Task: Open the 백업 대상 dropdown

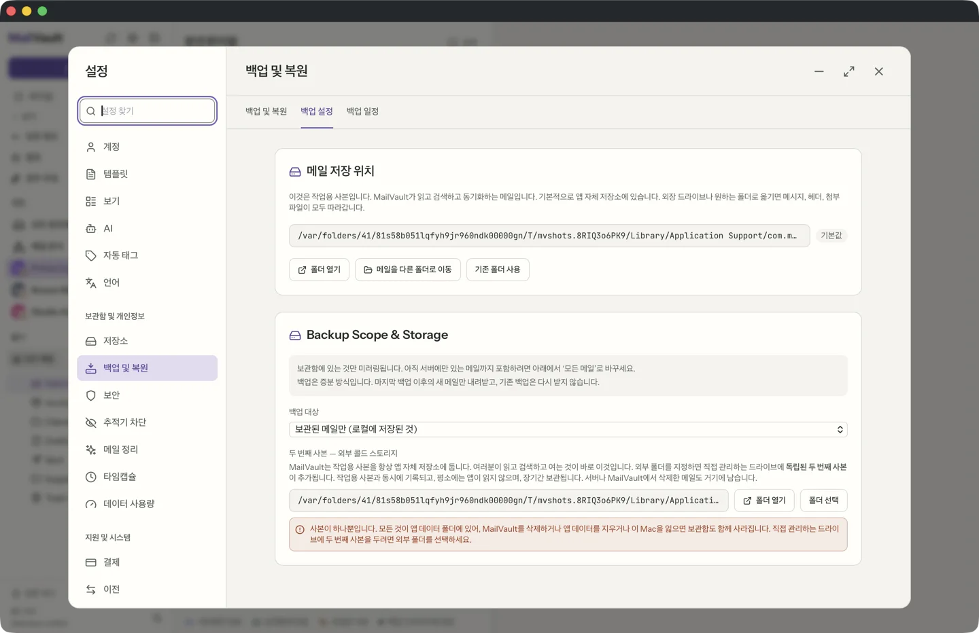Action: 568,429
